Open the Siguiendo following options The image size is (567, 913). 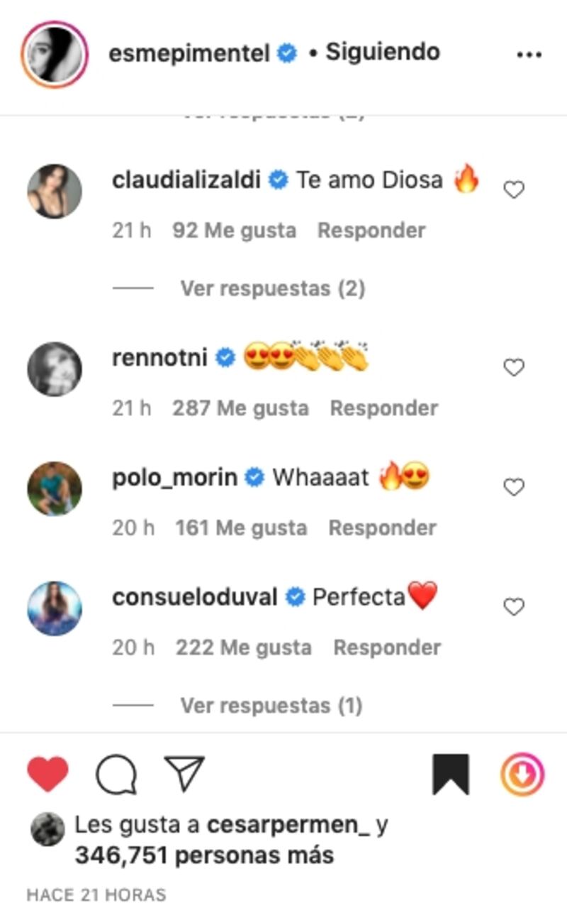pos(383,53)
